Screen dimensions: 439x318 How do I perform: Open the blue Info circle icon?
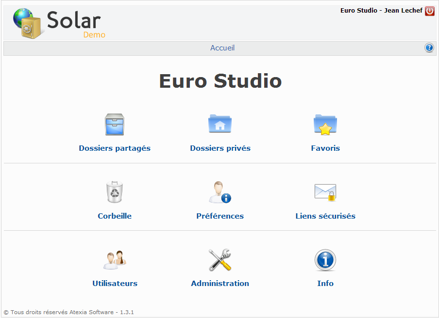tap(325, 260)
